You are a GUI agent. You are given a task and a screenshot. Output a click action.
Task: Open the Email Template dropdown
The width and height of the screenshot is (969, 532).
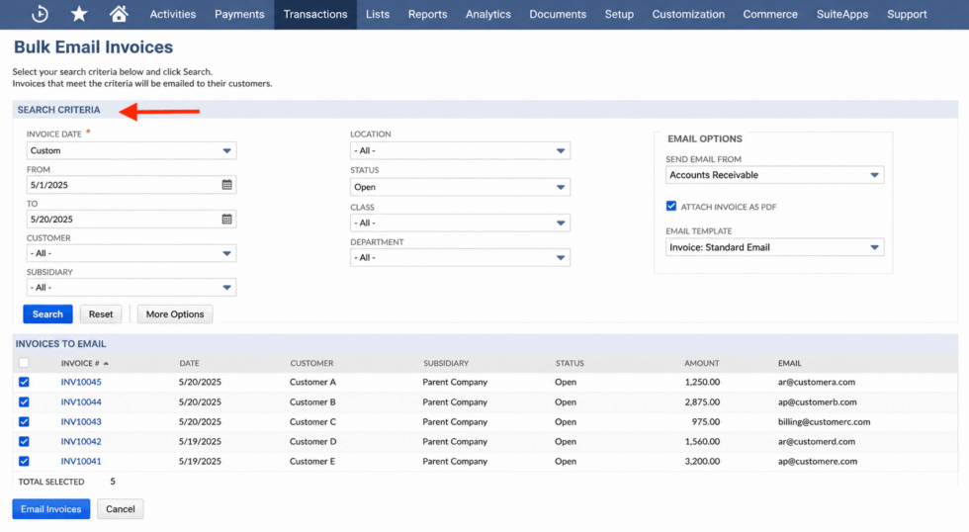(774, 247)
